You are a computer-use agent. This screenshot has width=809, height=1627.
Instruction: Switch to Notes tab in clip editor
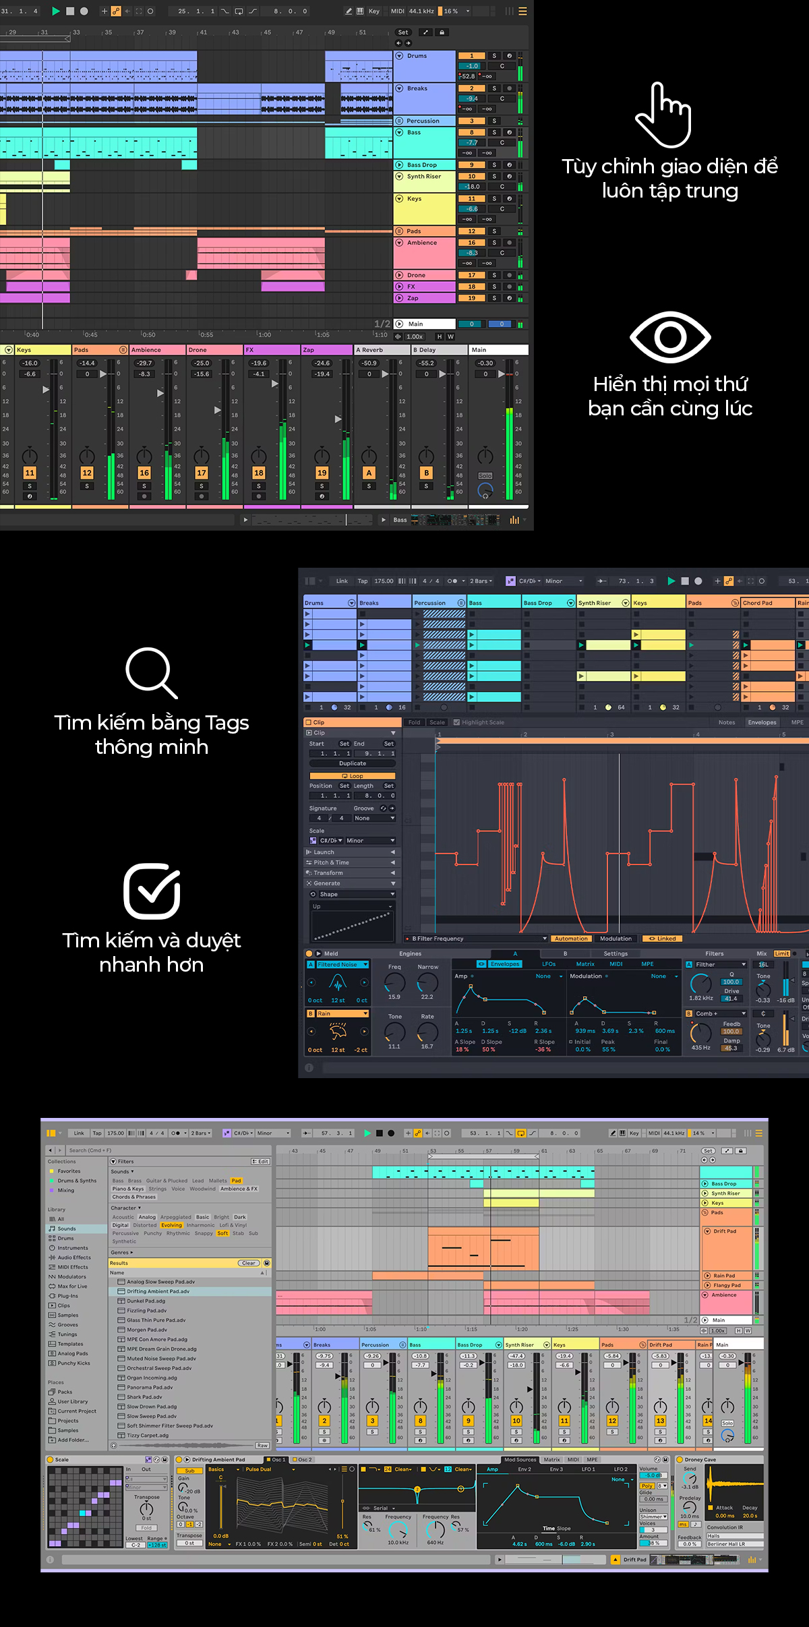(727, 722)
